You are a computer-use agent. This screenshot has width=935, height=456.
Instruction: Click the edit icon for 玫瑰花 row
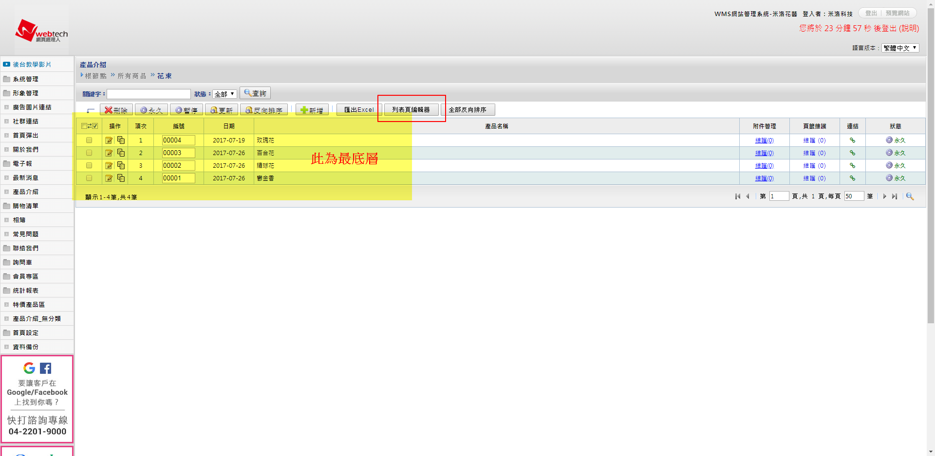(x=109, y=140)
